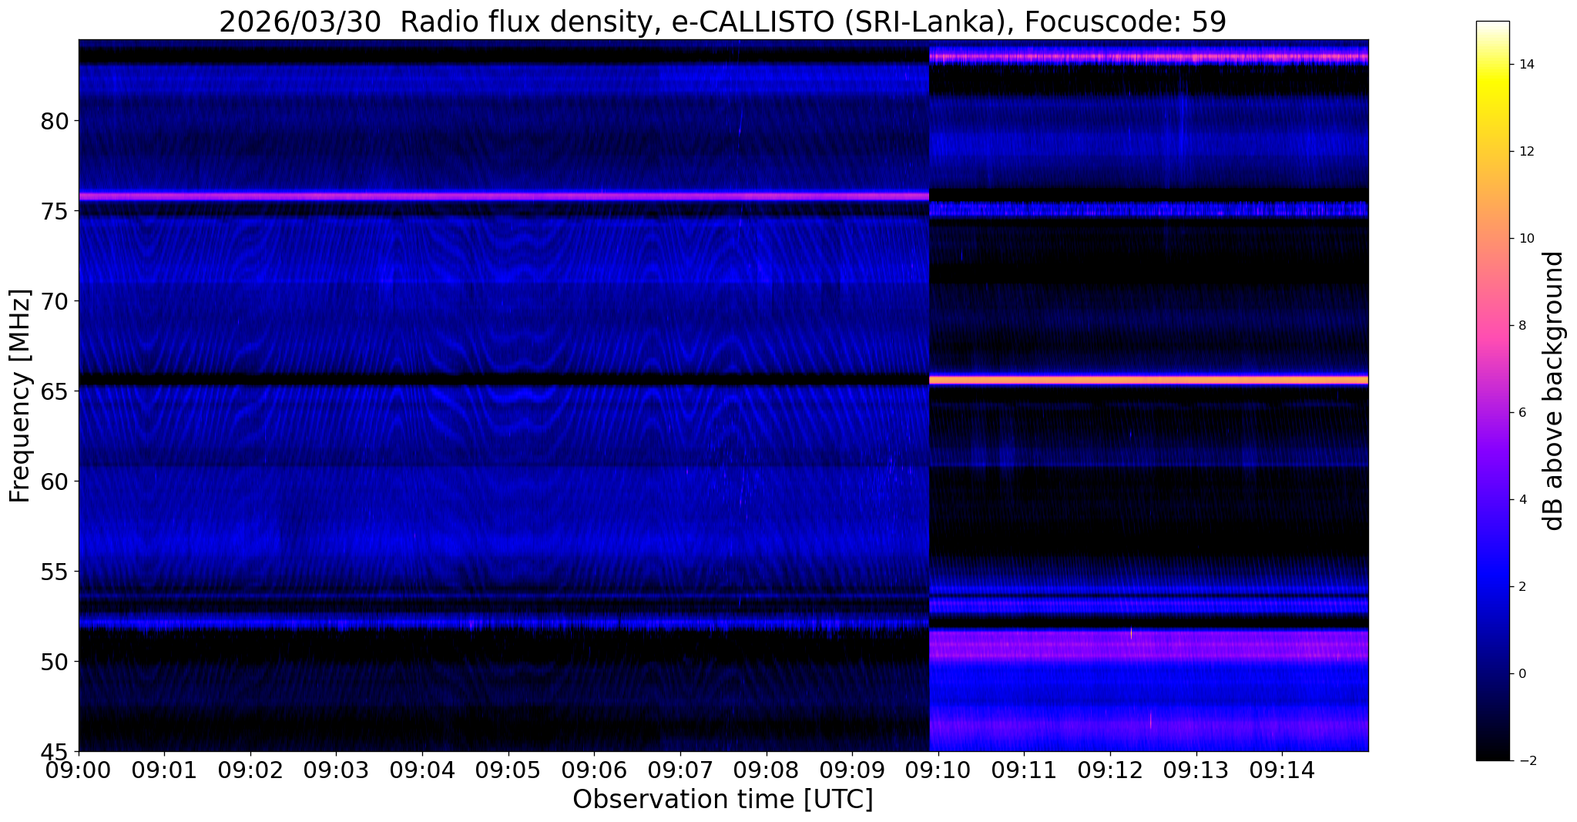Click the 45 MHz frequency tick label
The width and height of the screenshot is (1577, 822).
coord(54,751)
